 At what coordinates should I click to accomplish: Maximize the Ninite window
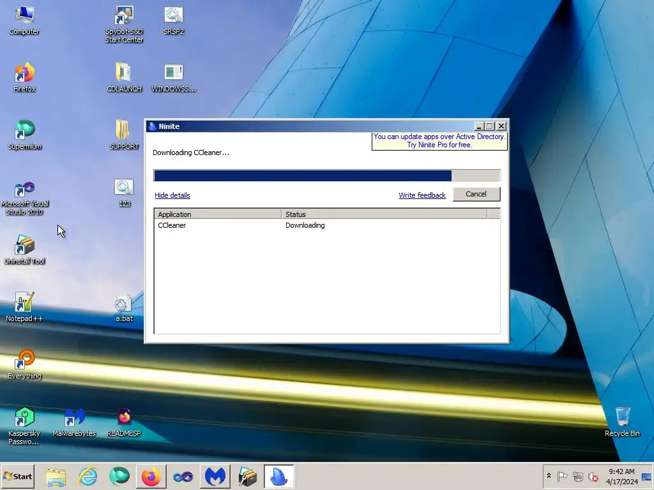pos(490,126)
